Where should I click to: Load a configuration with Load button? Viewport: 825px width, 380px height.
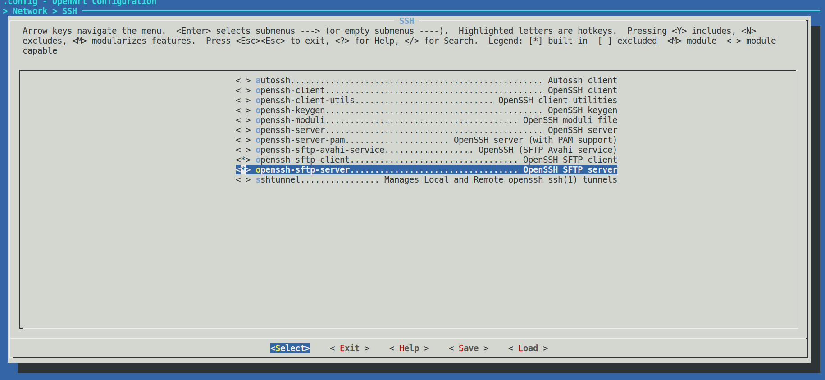coord(528,348)
